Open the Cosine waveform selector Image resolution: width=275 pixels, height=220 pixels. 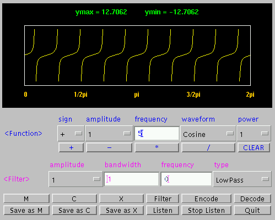click(208, 134)
